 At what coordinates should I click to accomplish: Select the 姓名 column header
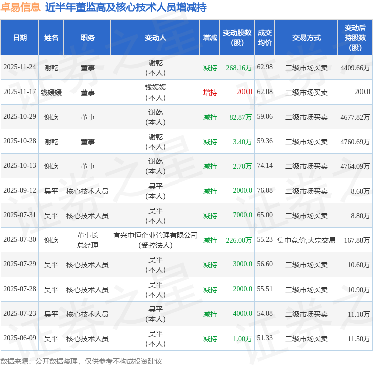tap(51, 38)
